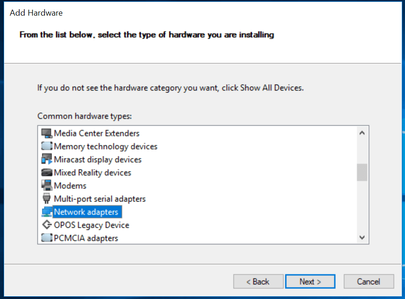The height and width of the screenshot is (299, 405).
Task: Click the Modems icon
Action: coord(46,185)
